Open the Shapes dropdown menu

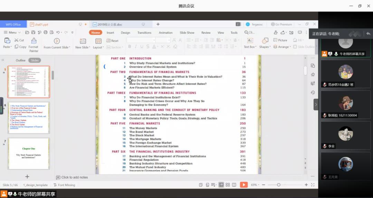click(x=265, y=47)
